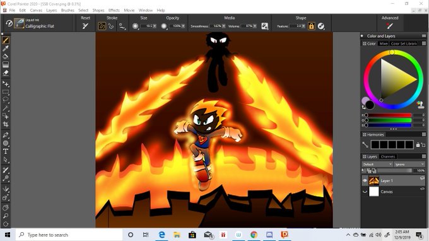This screenshot has height=241, width=429.
Task: Choose Straight Line Strokes style
Action: [x=111, y=26]
